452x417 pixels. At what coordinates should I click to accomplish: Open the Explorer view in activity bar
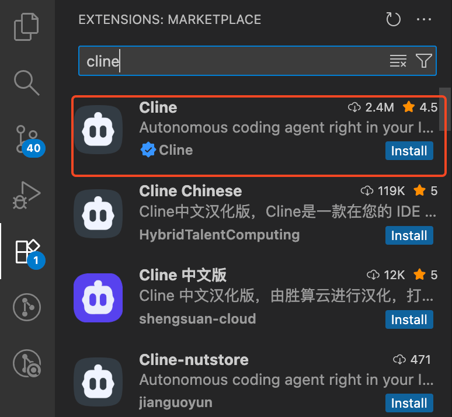[x=26, y=26]
